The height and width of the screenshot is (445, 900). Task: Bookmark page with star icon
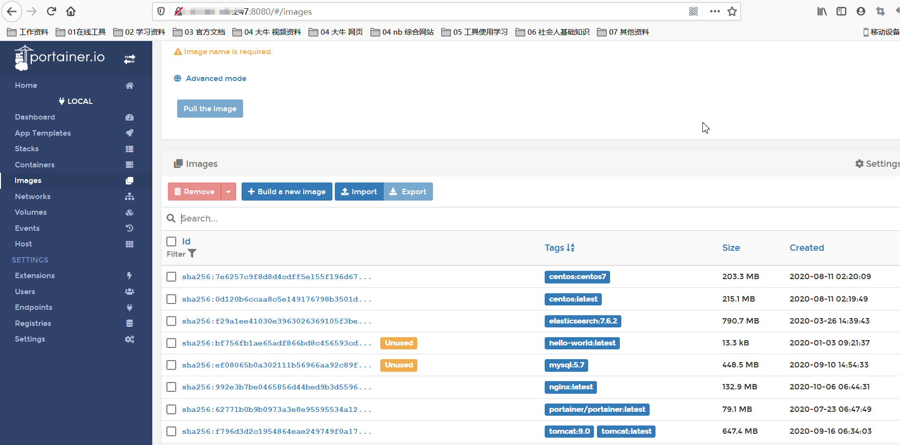(x=732, y=11)
